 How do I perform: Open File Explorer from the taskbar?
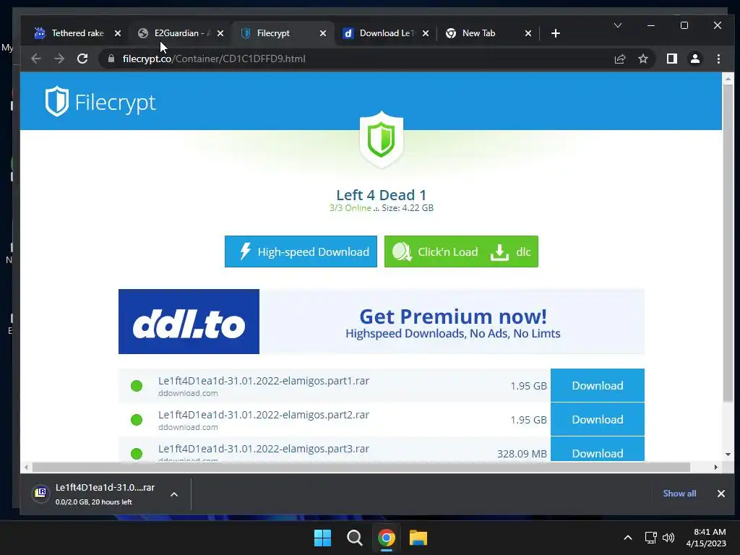click(x=418, y=538)
